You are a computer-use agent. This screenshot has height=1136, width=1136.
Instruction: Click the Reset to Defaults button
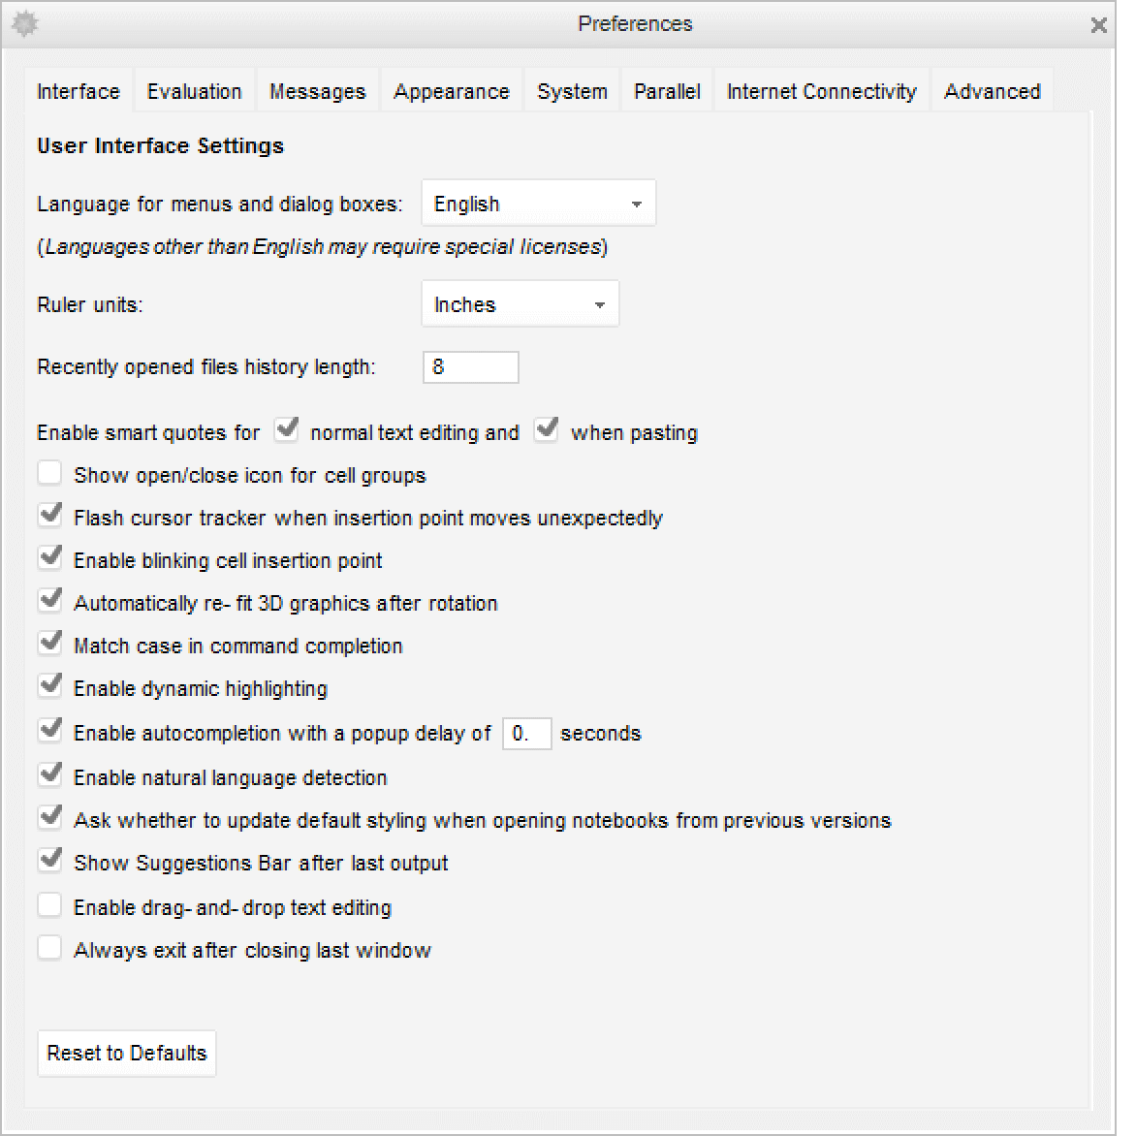(x=127, y=1054)
